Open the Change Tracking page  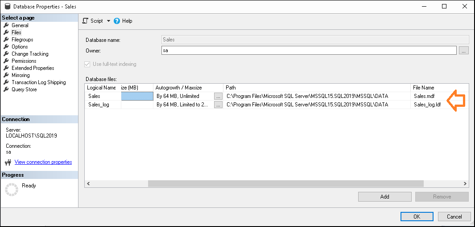pos(30,54)
